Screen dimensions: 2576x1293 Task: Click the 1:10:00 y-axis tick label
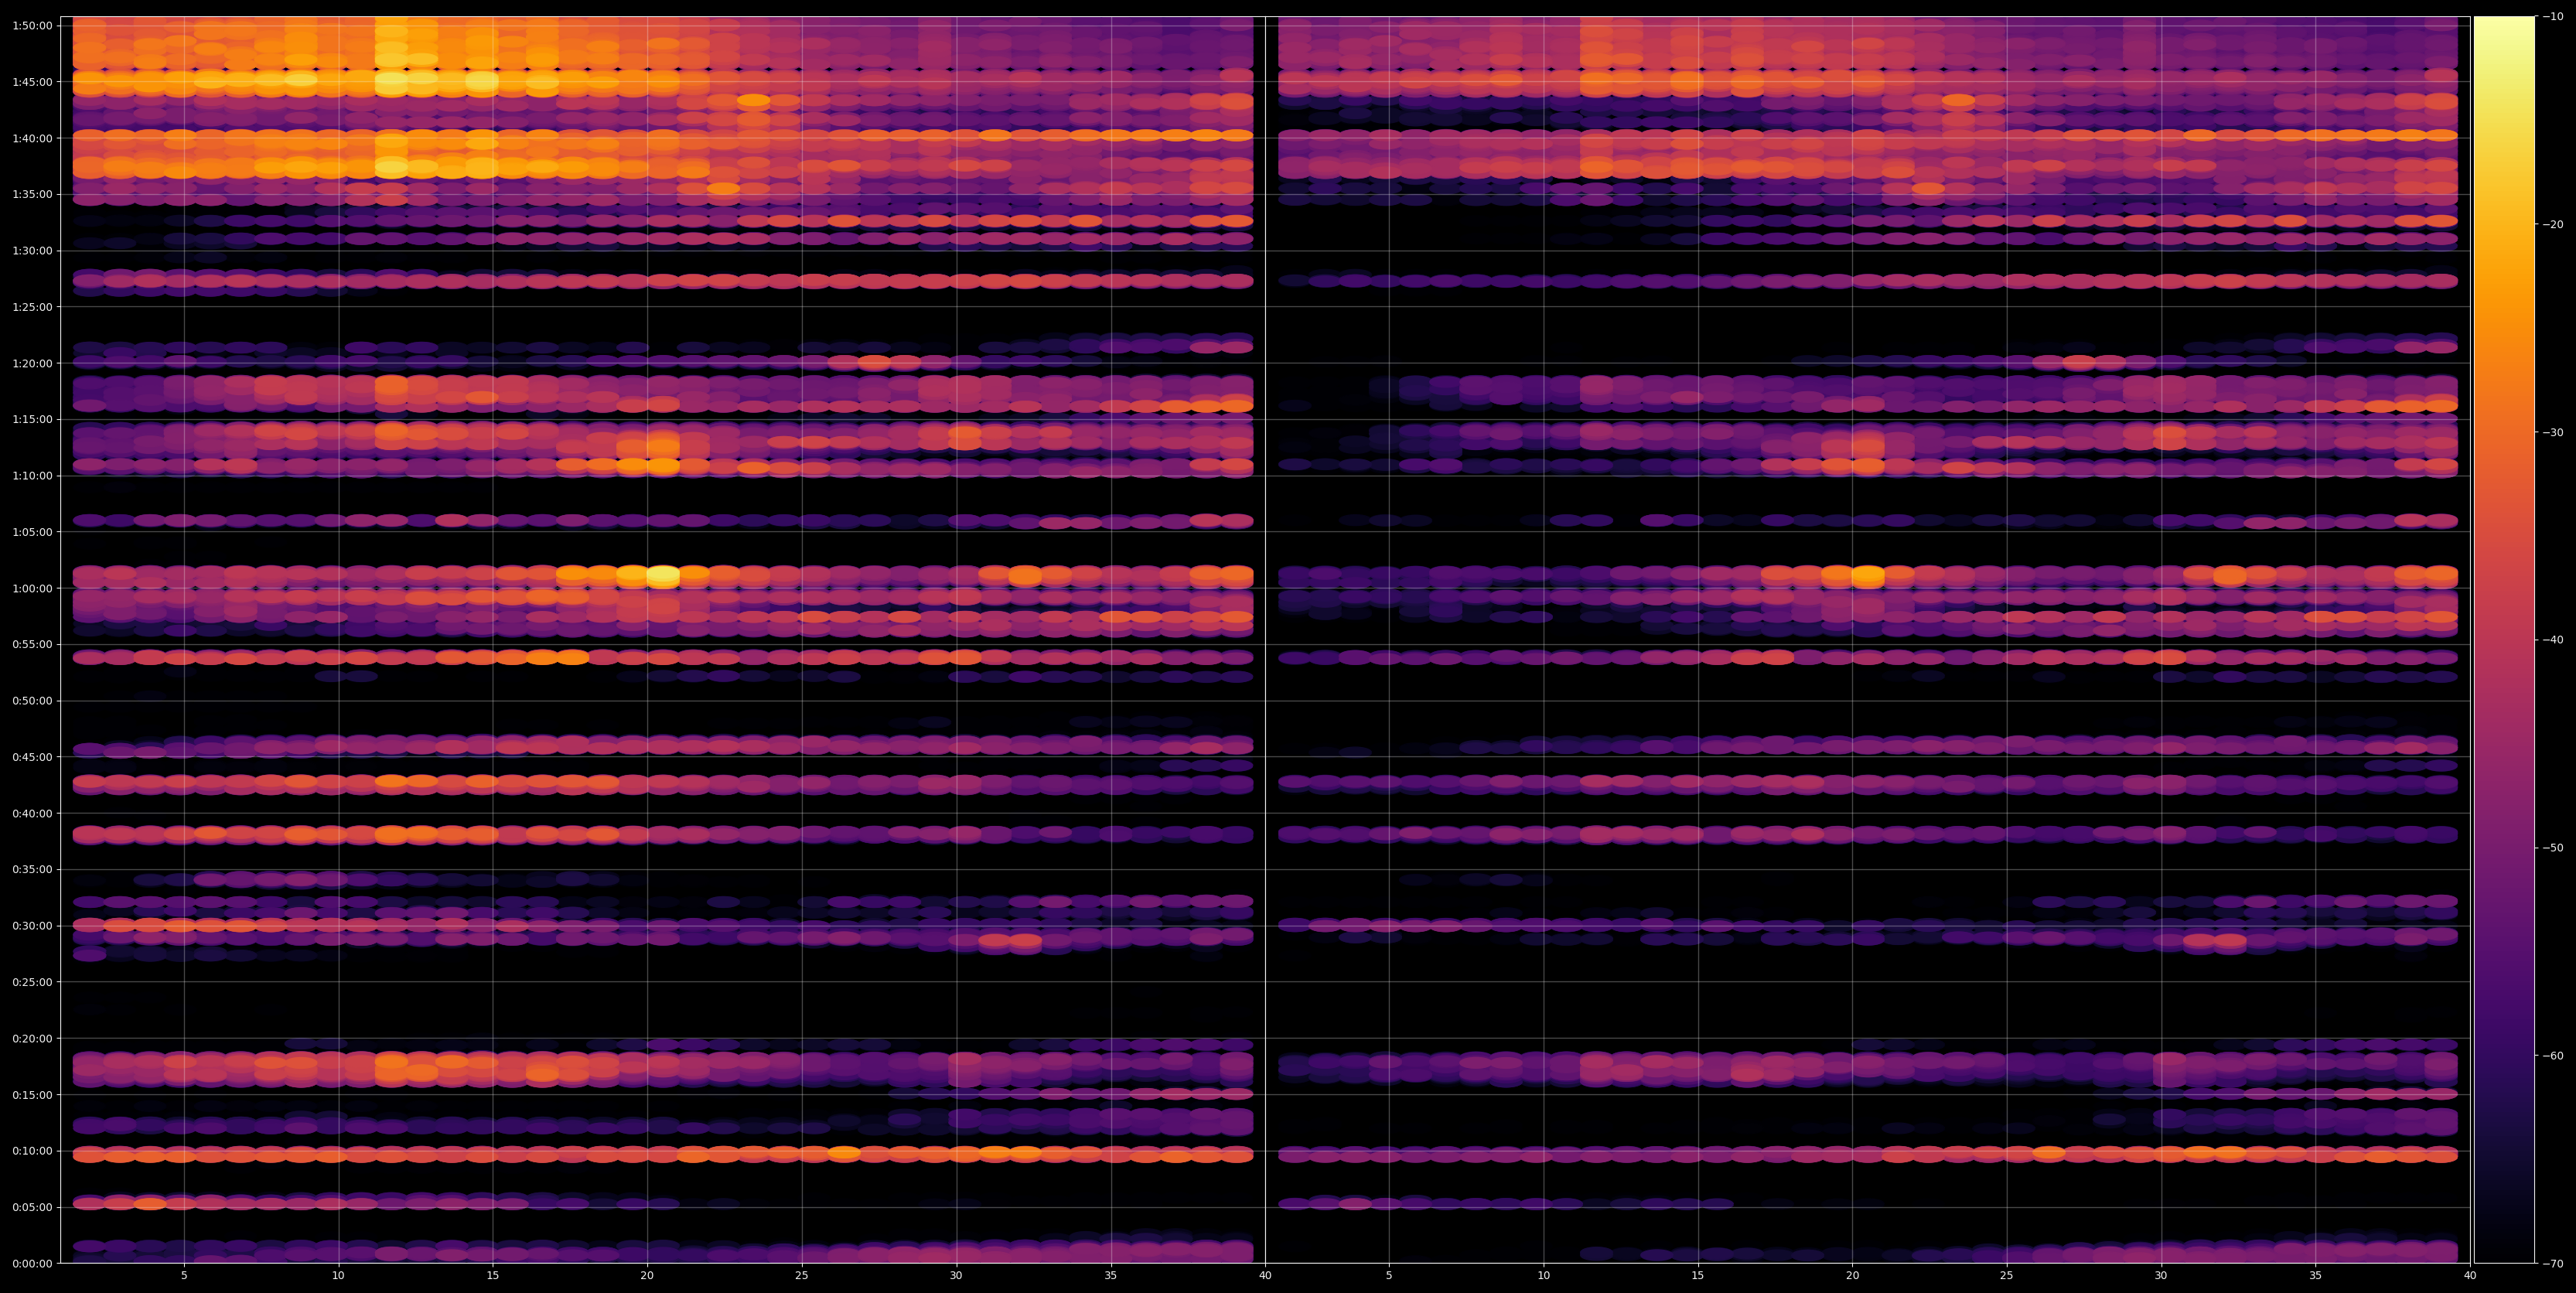(x=32, y=476)
